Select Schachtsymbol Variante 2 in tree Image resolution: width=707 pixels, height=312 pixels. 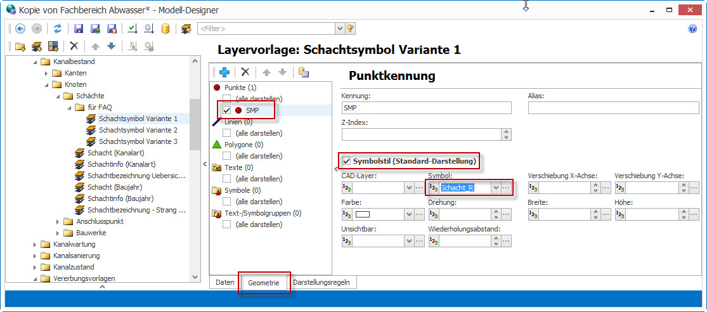click(138, 130)
